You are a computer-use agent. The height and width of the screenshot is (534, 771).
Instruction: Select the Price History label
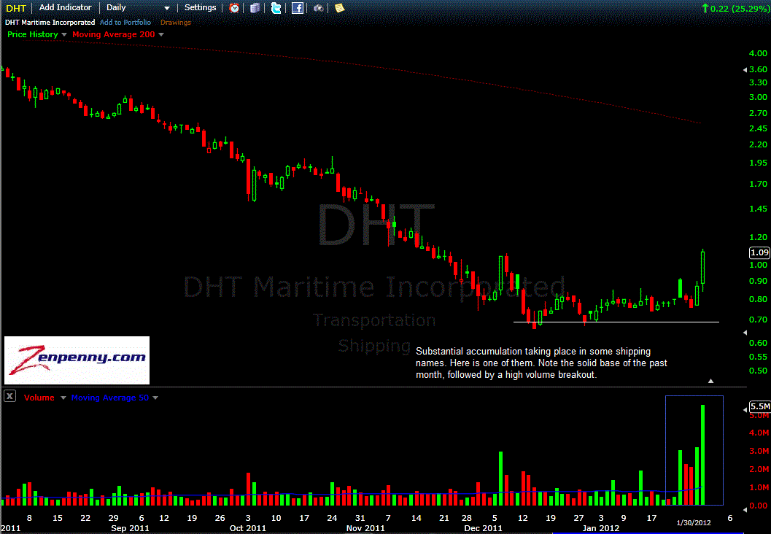click(x=32, y=34)
